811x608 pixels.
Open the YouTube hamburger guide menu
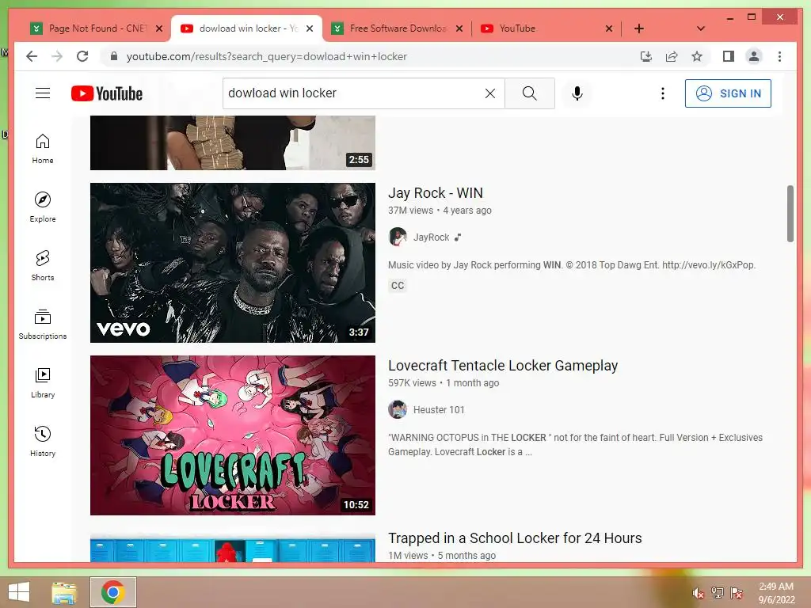click(43, 93)
